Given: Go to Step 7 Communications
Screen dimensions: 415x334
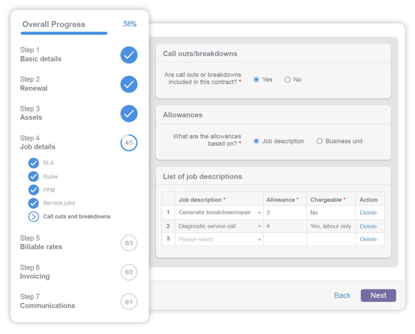Looking at the screenshot, I should [x=48, y=301].
